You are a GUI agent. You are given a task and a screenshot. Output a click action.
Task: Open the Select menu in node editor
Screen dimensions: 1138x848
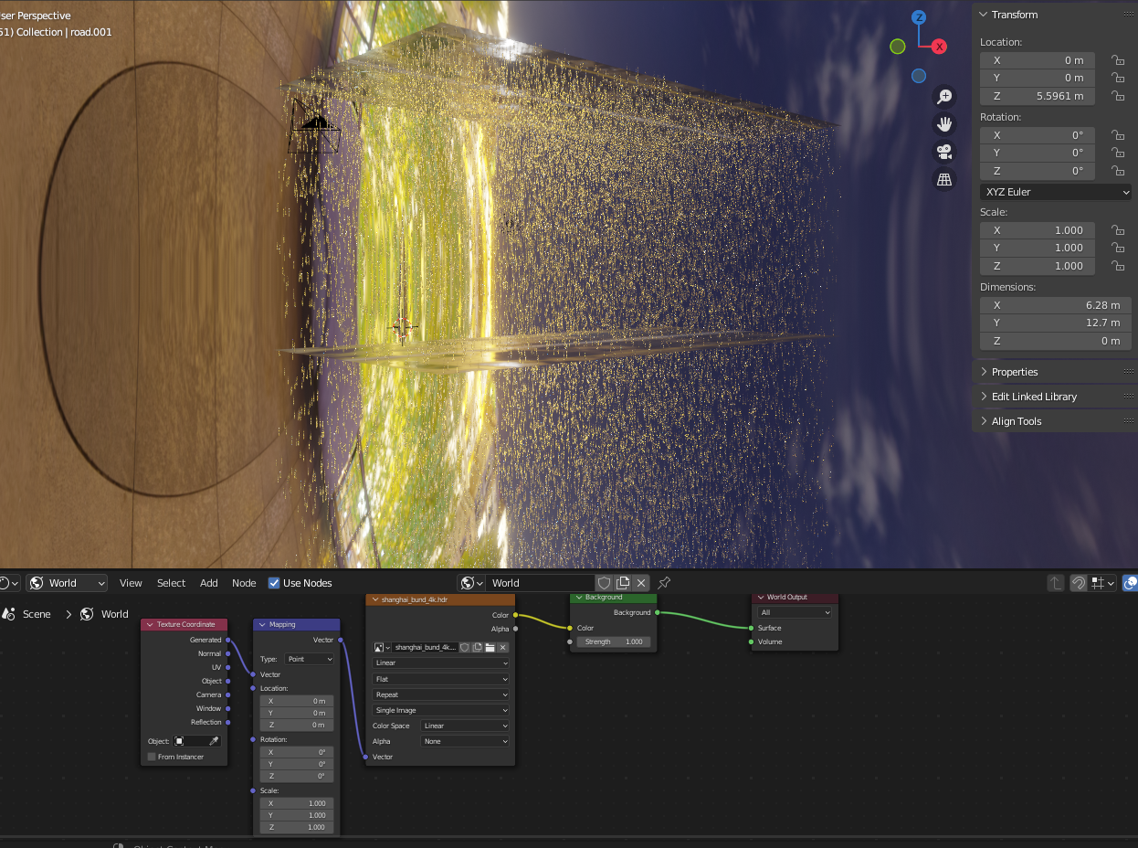point(171,583)
